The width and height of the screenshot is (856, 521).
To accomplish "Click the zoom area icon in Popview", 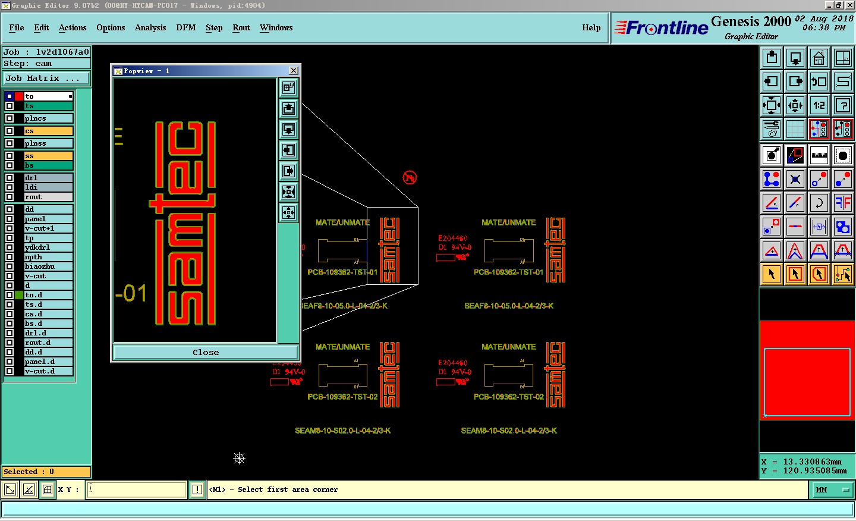I will pos(289,88).
